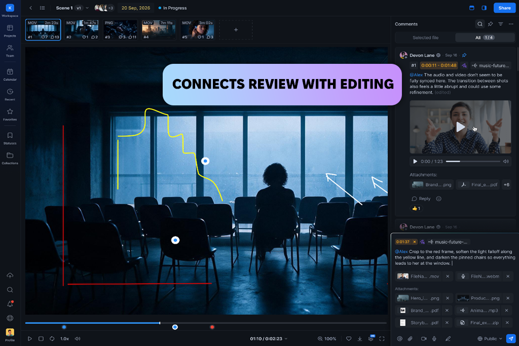
Task: Click the pin icon in Comments header
Action: (490, 24)
